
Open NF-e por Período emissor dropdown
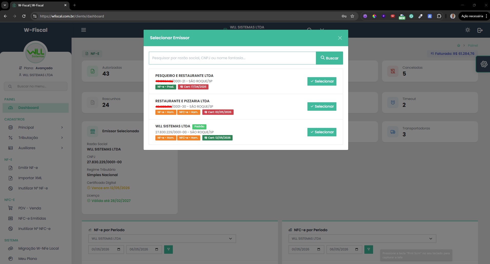click(162, 239)
